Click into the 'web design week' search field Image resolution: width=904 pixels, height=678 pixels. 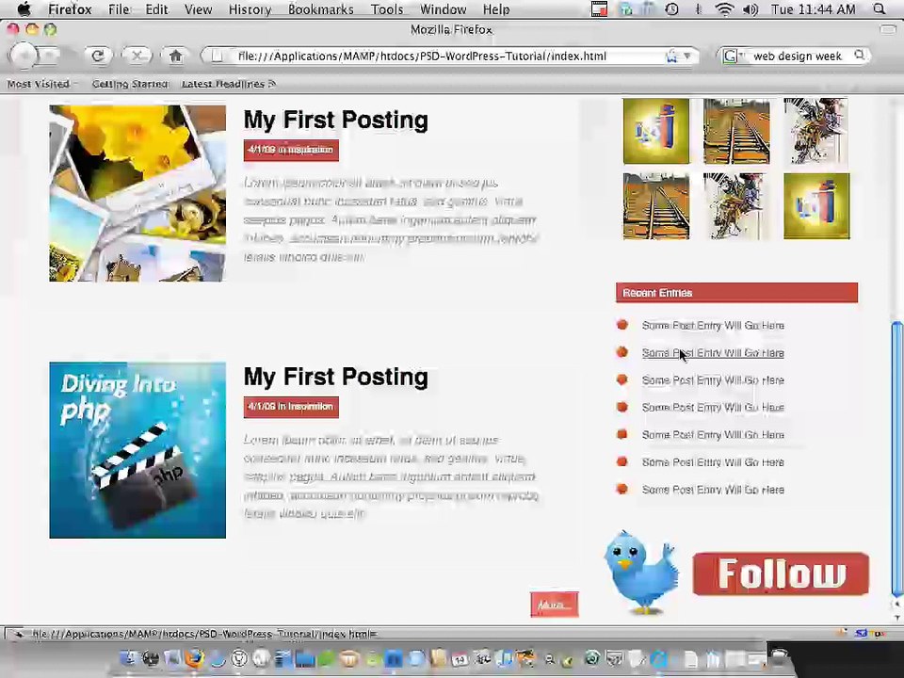click(798, 56)
